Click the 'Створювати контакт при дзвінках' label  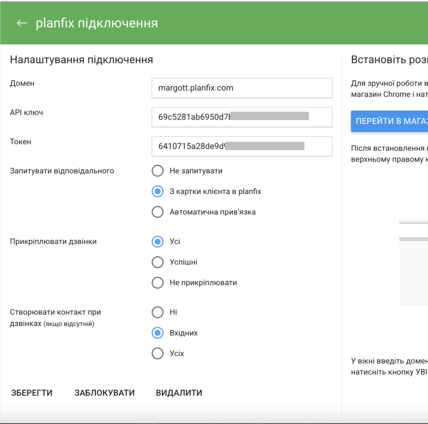pyautogui.click(x=56, y=318)
